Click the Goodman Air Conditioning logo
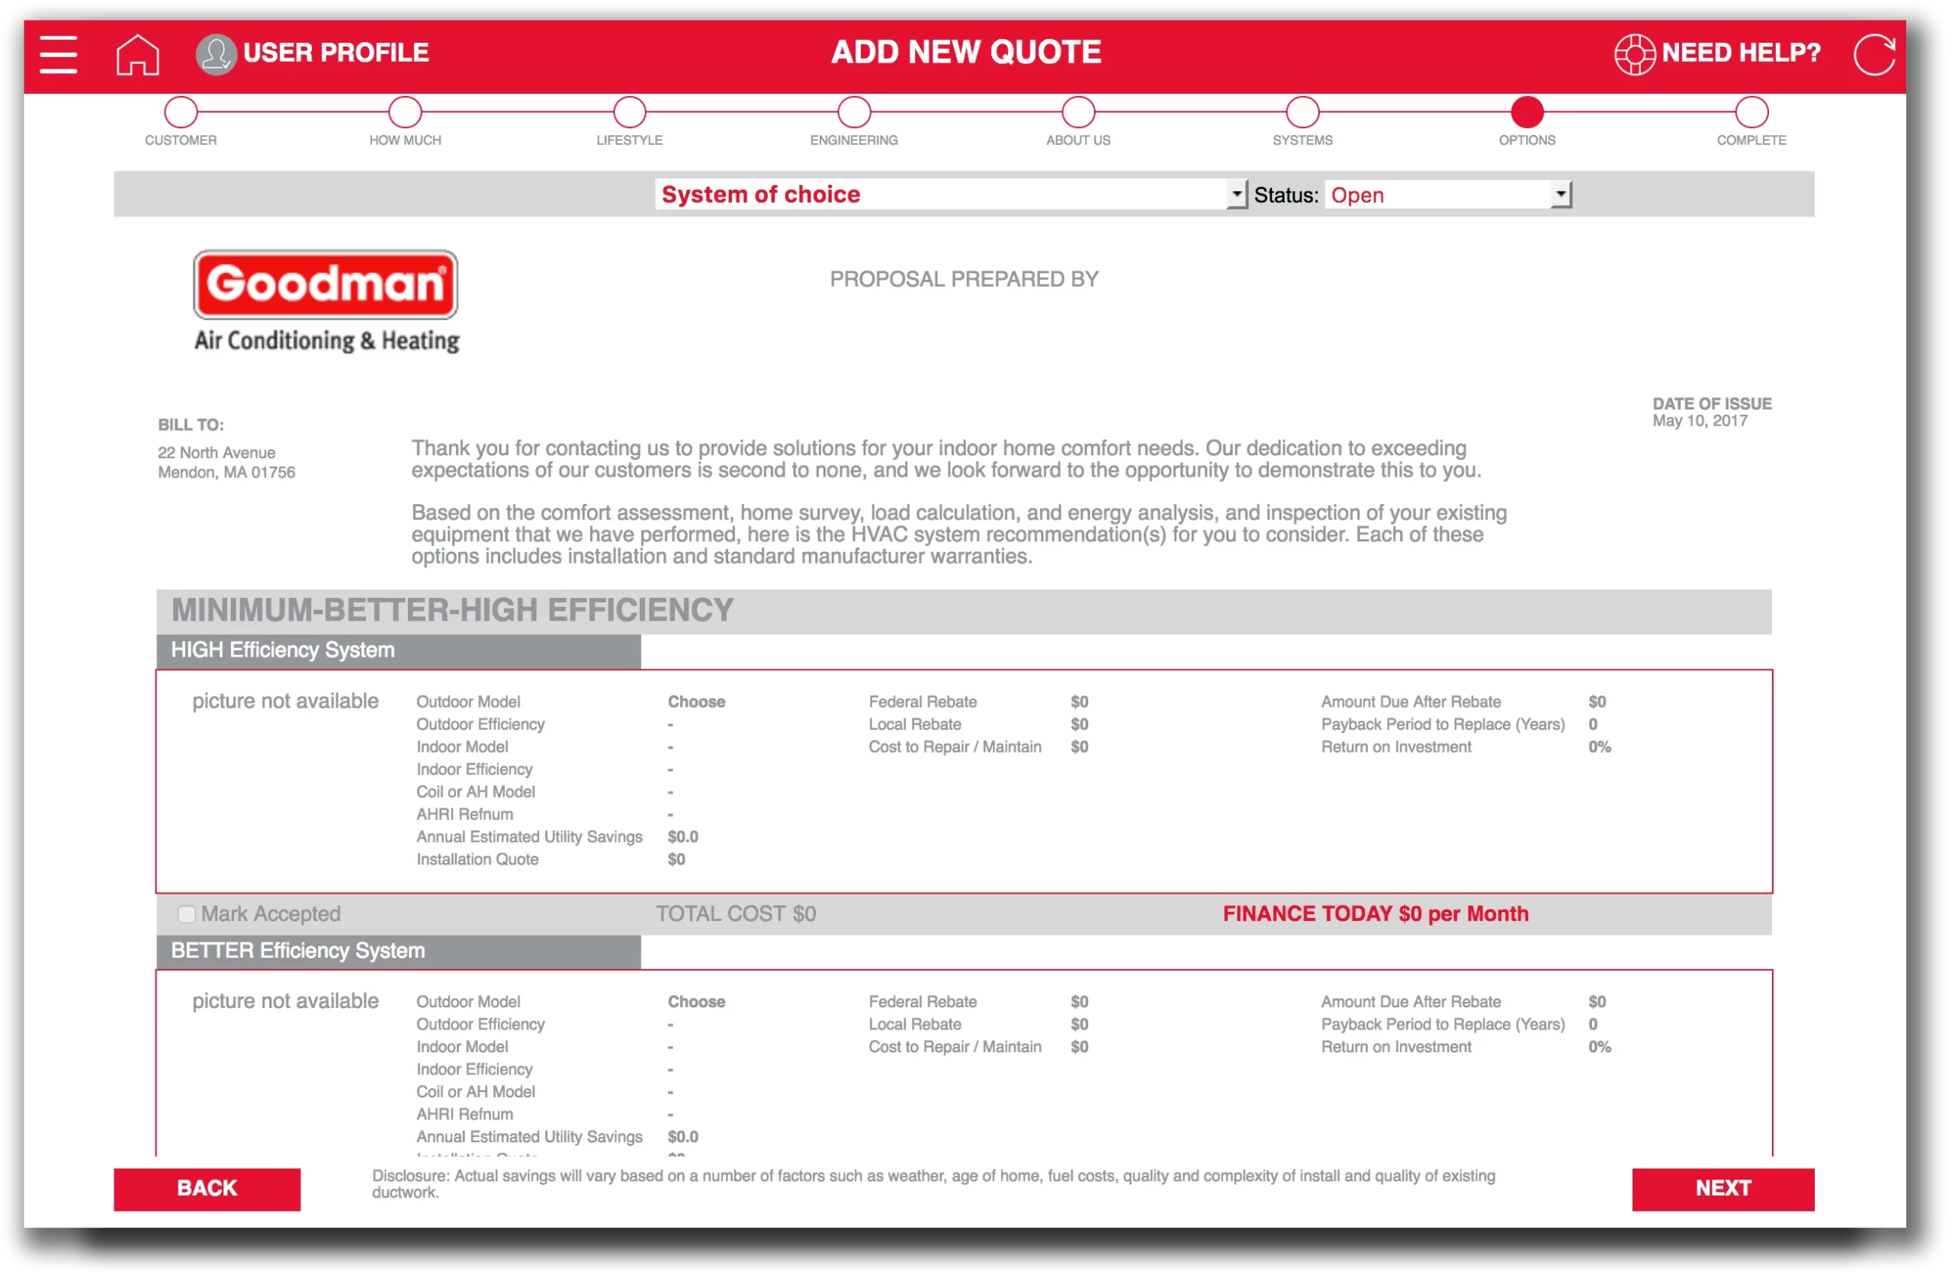1952x1281 pixels. pyautogui.click(x=326, y=302)
